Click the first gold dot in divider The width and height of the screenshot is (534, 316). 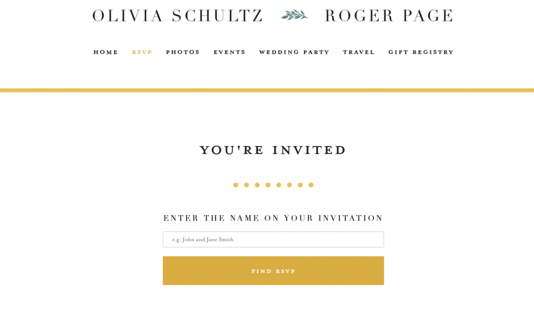[x=236, y=185]
